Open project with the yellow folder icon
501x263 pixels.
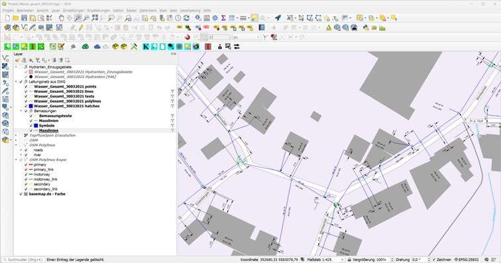click(x=16, y=18)
